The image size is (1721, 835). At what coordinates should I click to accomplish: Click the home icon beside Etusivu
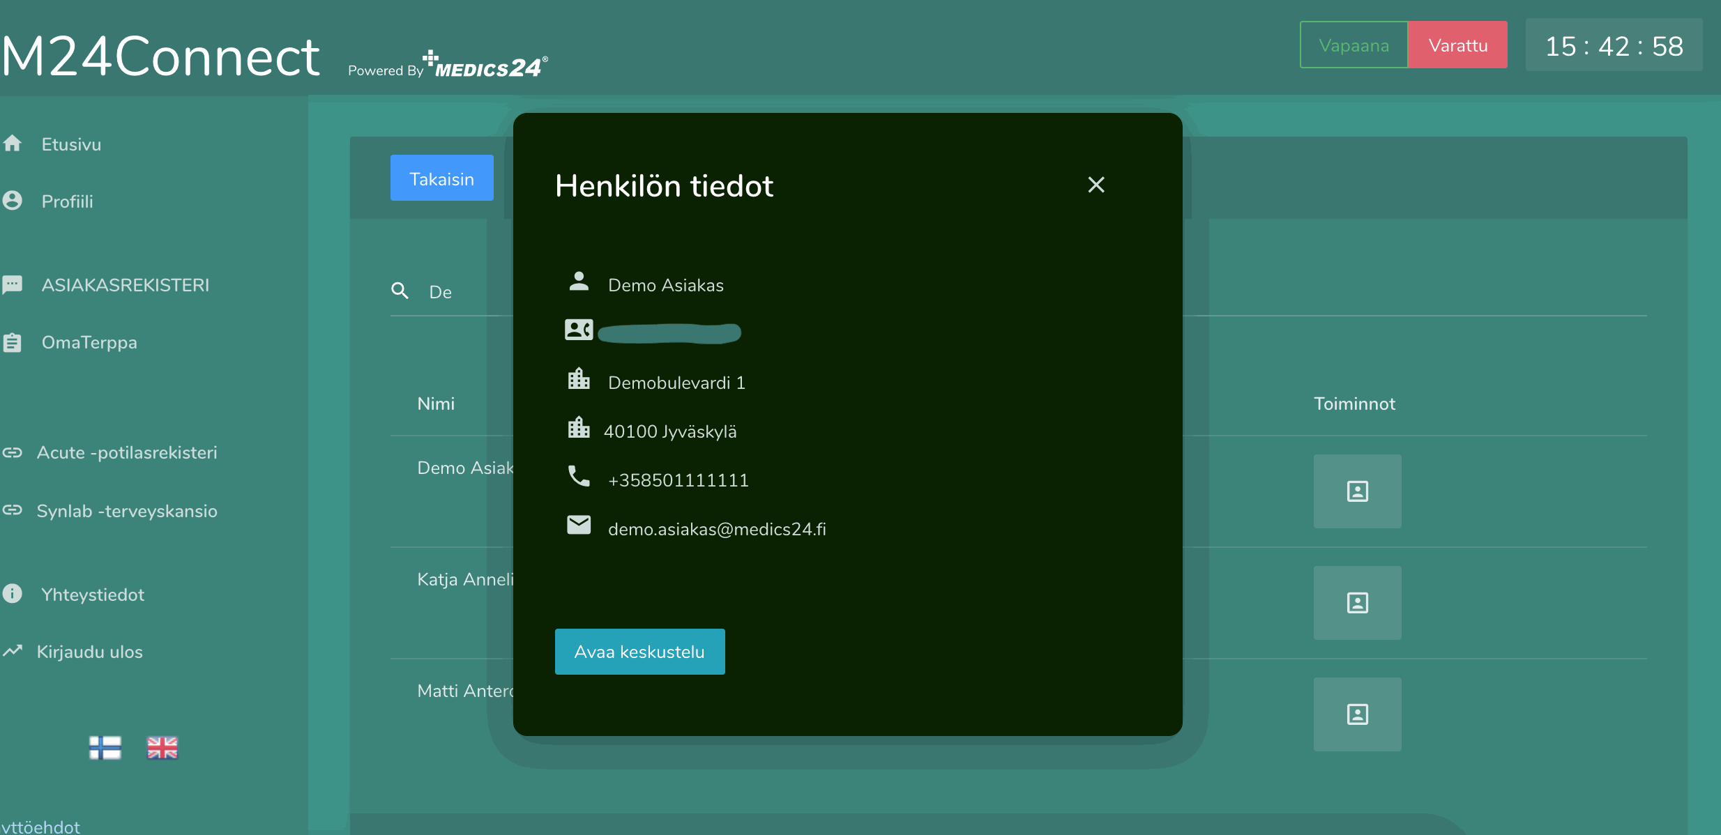click(x=13, y=143)
